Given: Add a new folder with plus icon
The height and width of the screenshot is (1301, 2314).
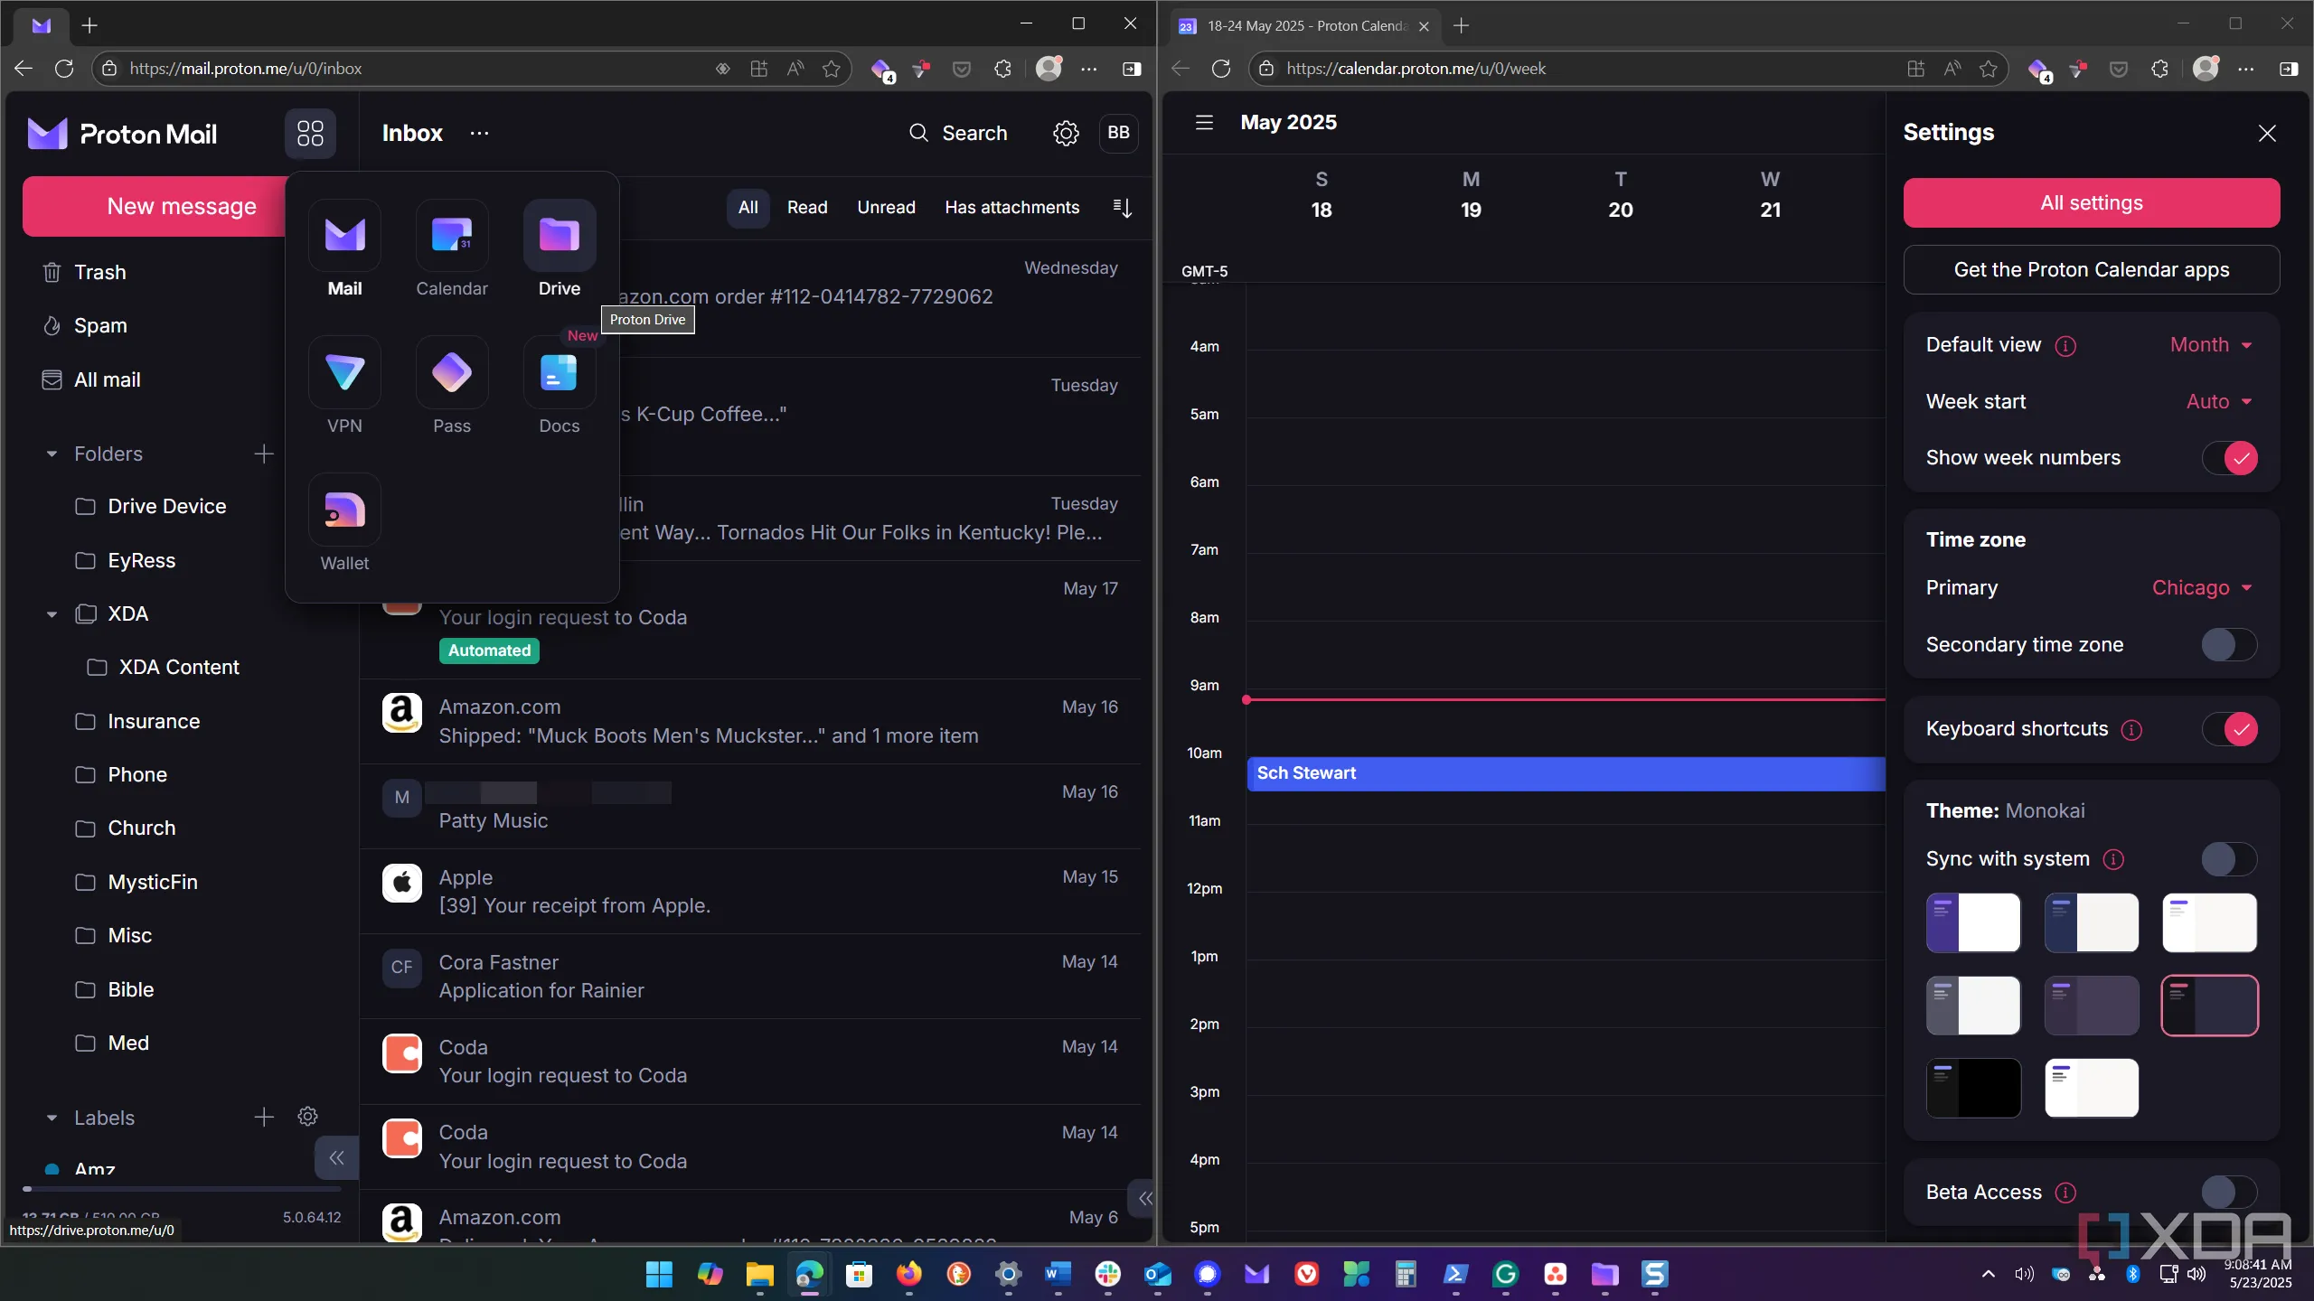Looking at the screenshot, I should coord(263,454).
